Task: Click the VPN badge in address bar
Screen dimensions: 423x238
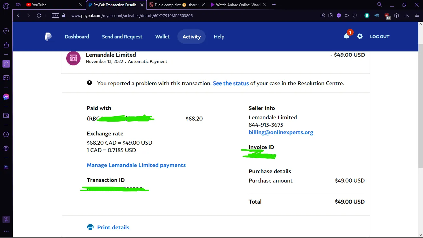Action: tap(55, 15)
